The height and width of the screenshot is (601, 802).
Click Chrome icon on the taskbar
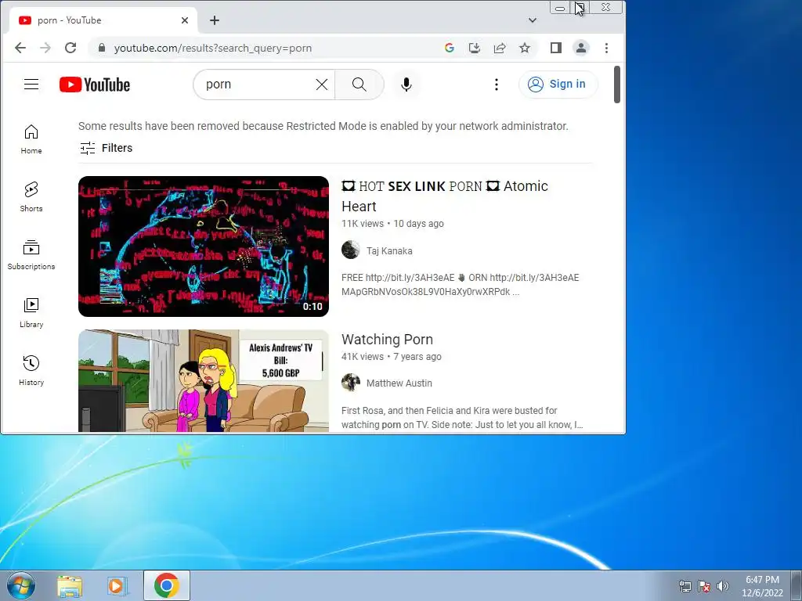(x=166, y=585)
